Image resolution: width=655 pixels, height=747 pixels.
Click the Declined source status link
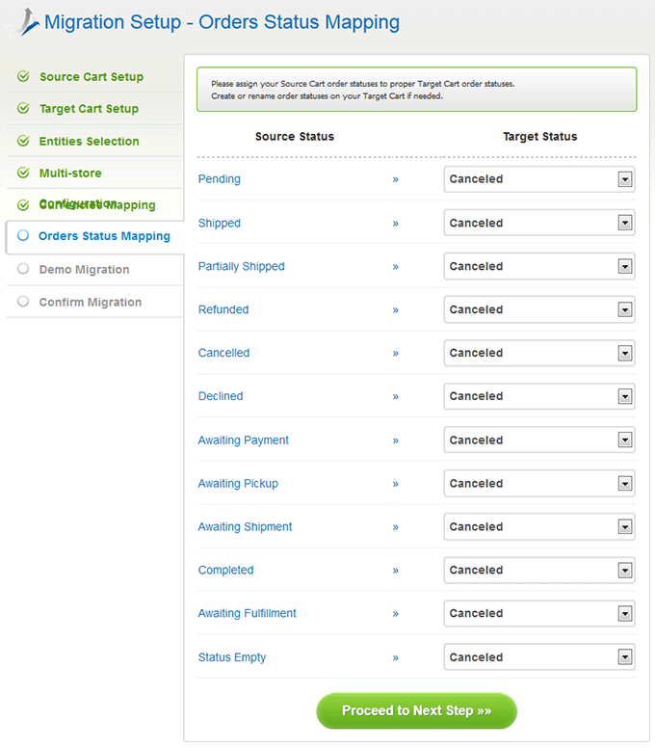(221, 396)
